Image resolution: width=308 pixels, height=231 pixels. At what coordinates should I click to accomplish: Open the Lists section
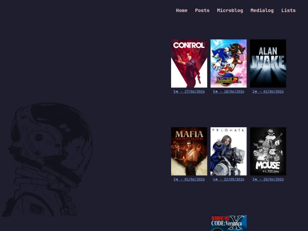pyautogui.click(x=288, y=10)
